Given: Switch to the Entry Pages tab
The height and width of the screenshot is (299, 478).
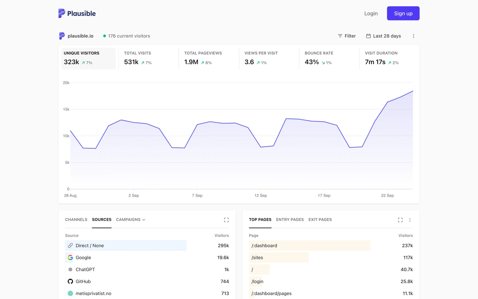Looking at the screenshot, I should [x=290, y=219].
